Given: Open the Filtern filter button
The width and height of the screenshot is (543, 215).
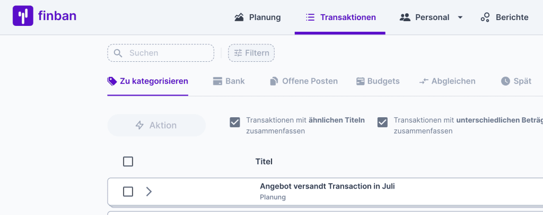Looking at the screenshot, I should pos(251,53).
